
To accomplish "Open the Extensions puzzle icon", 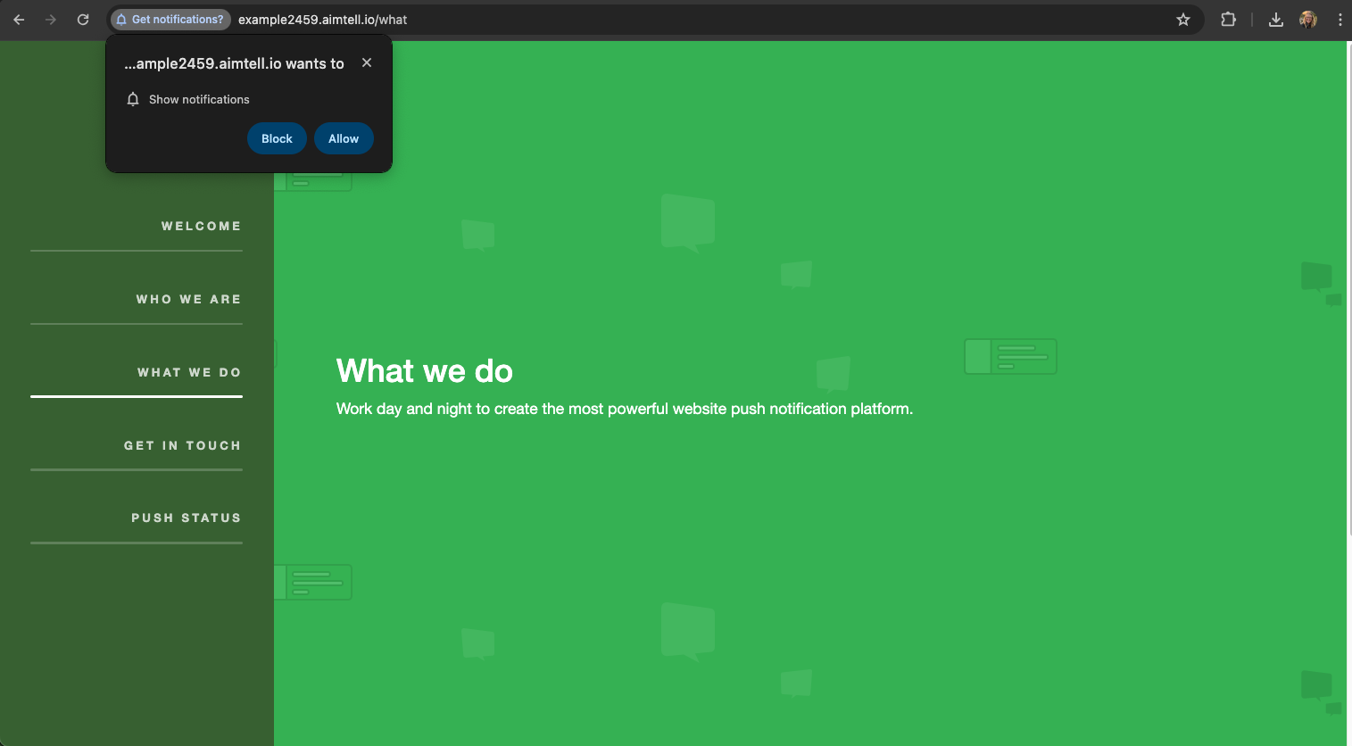I will click(x=1228, y=20).
